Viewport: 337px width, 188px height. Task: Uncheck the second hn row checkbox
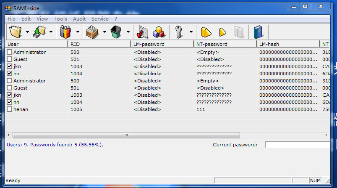click(x=10, y=102)
